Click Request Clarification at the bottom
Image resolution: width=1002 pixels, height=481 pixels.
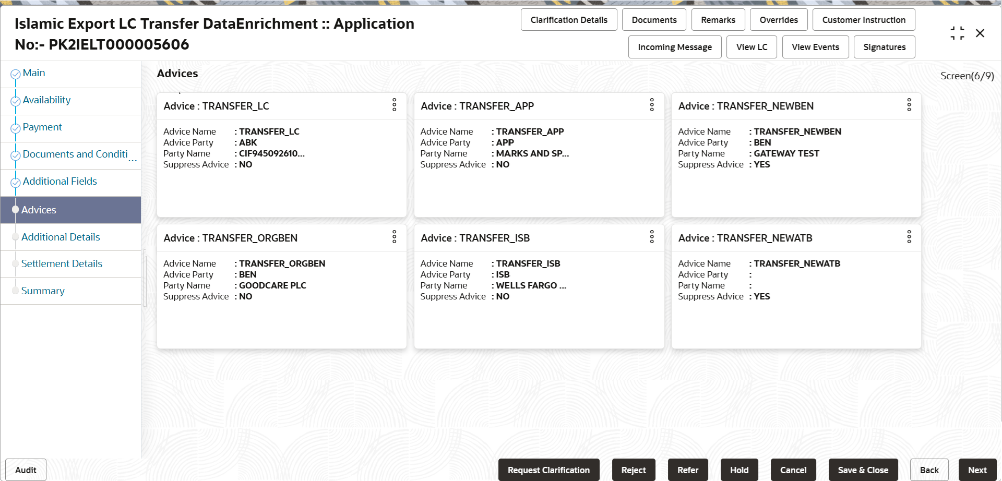click(548, 470)
